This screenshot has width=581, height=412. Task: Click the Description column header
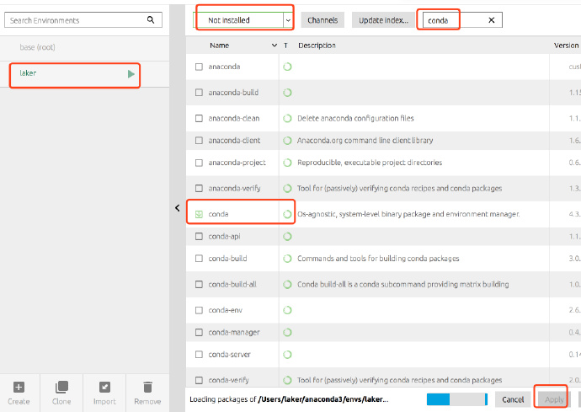tap(317, 45)
